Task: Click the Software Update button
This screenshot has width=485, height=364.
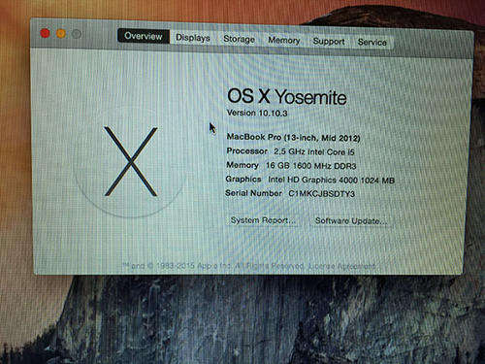Action: (351, 221)
